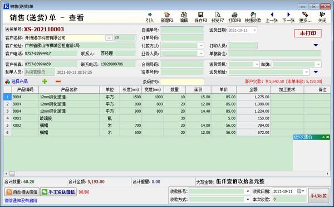Open the 客户名称 dropdown arrow
334x207 pixels.
[109, 38]
